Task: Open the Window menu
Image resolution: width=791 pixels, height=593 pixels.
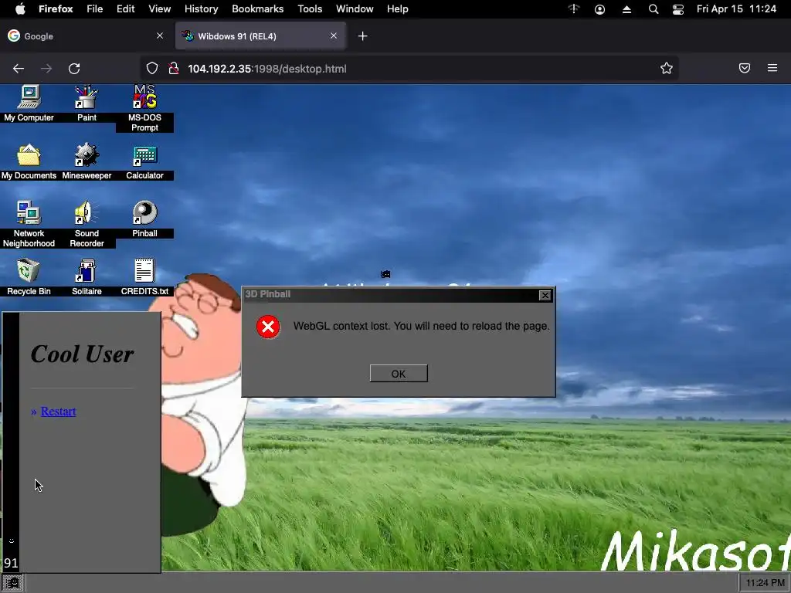Action: pos(355,9)
